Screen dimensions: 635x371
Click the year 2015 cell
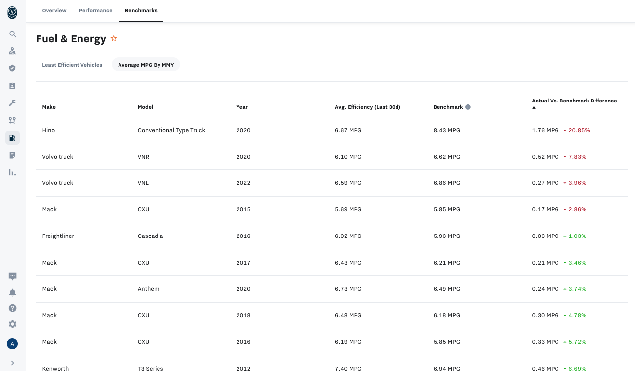tap(243, 209)
